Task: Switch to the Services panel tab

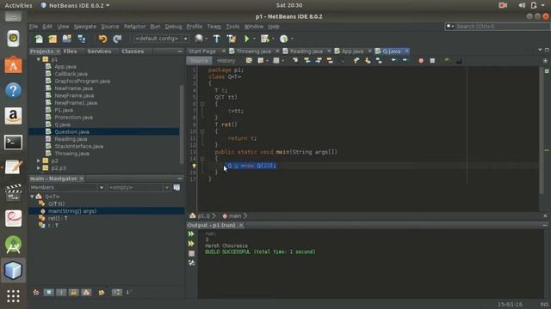Action: [99, 51]
